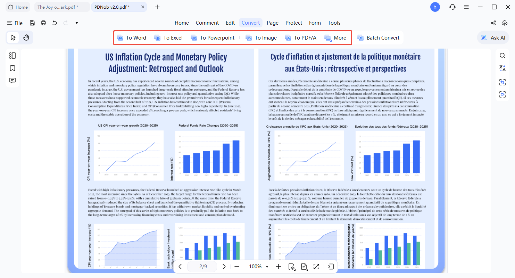Click the search magnifier icon
The height and width of the screenshot is (278, 515).
click(x=502, y=56)
